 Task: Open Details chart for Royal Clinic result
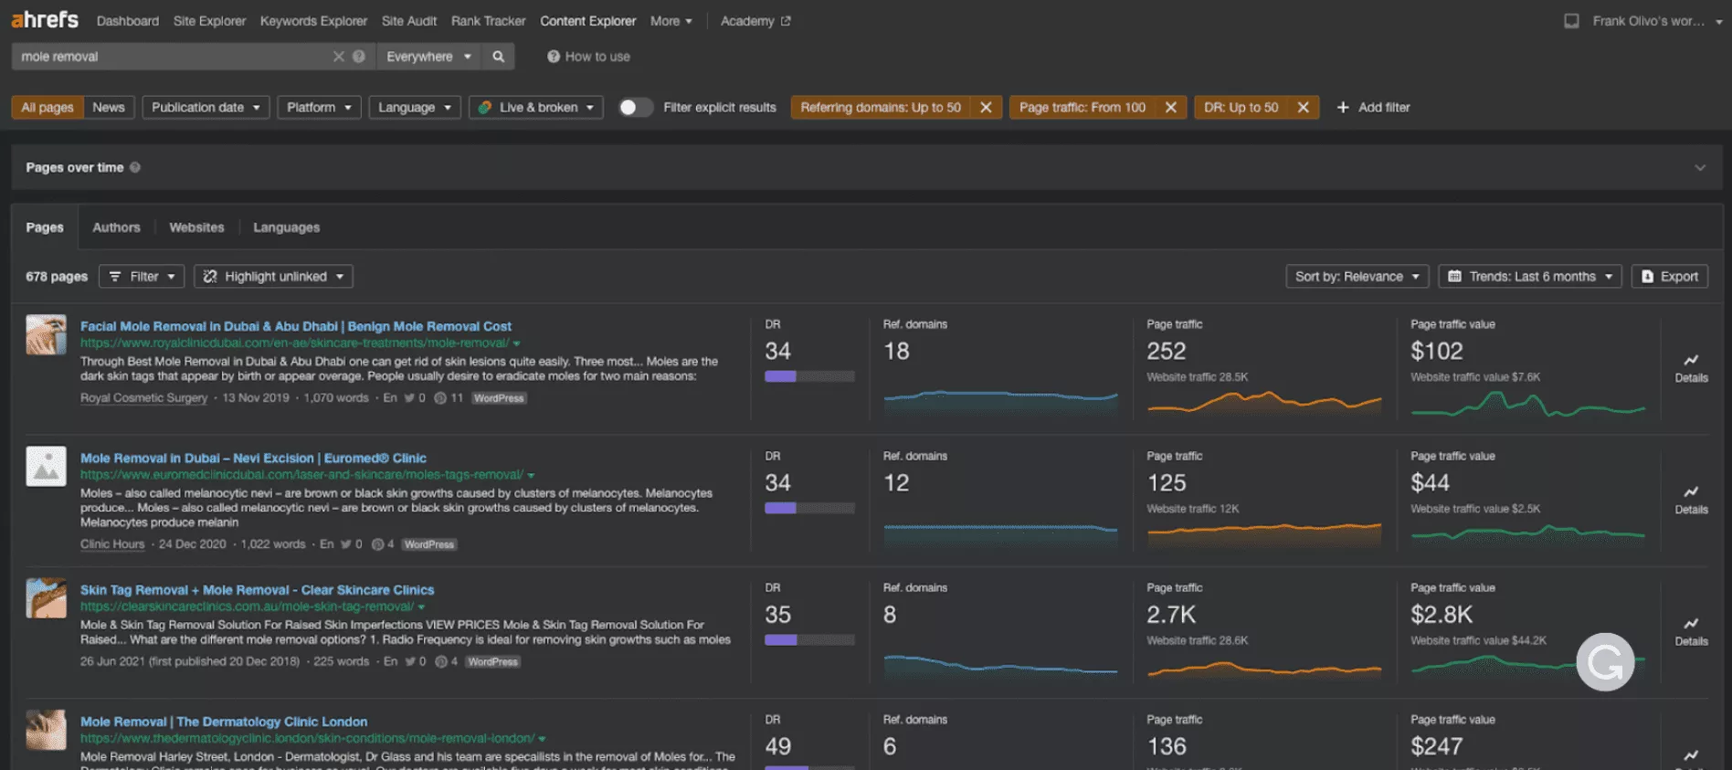pos(1691,367)
